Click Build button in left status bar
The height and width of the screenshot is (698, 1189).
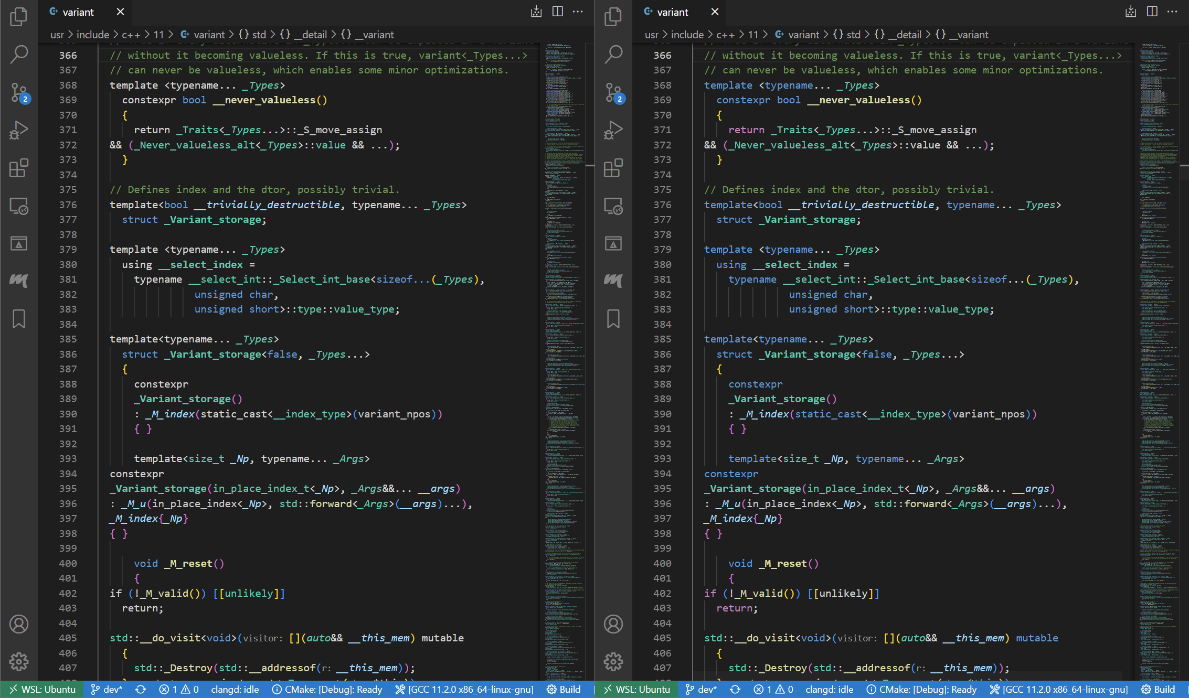[564, 690]
